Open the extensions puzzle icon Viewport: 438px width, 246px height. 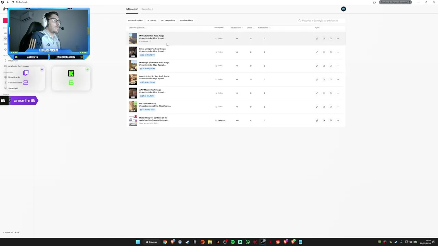point(374,2)
